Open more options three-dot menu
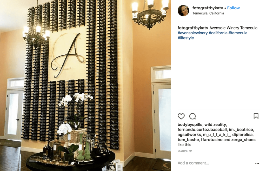 pos(257,163)
